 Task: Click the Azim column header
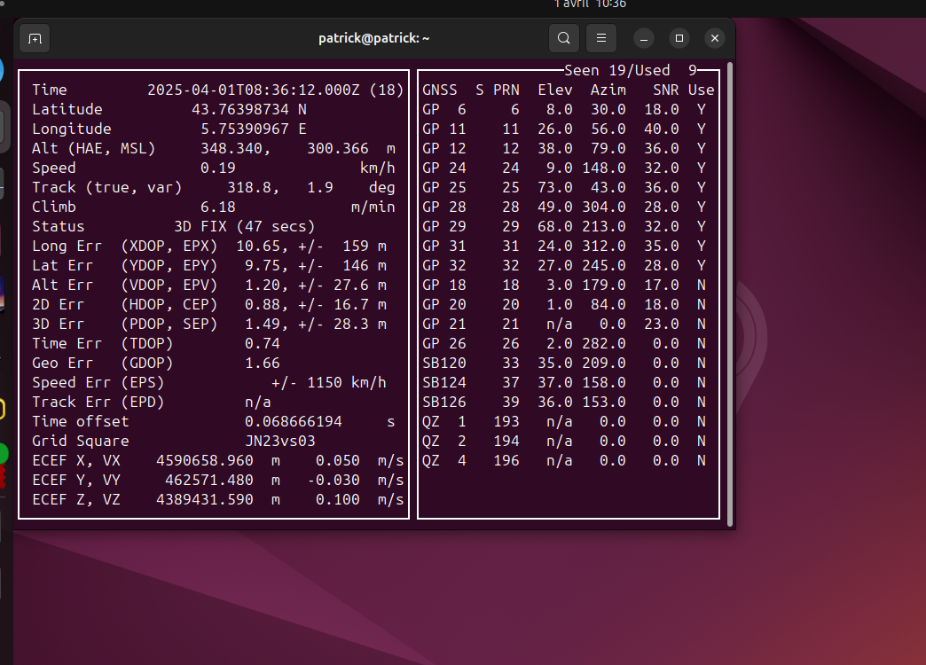point(608,90)
